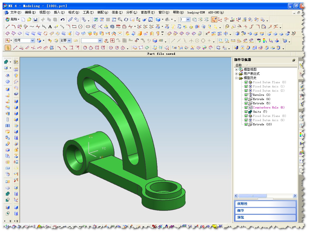This screenshot has height=233, width=309.
Task: Click the navigator scroll right arrow
Action: [295, 196]
